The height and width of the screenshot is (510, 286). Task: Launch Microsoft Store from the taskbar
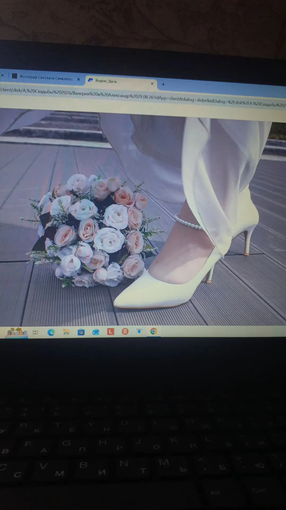point(81,332)
